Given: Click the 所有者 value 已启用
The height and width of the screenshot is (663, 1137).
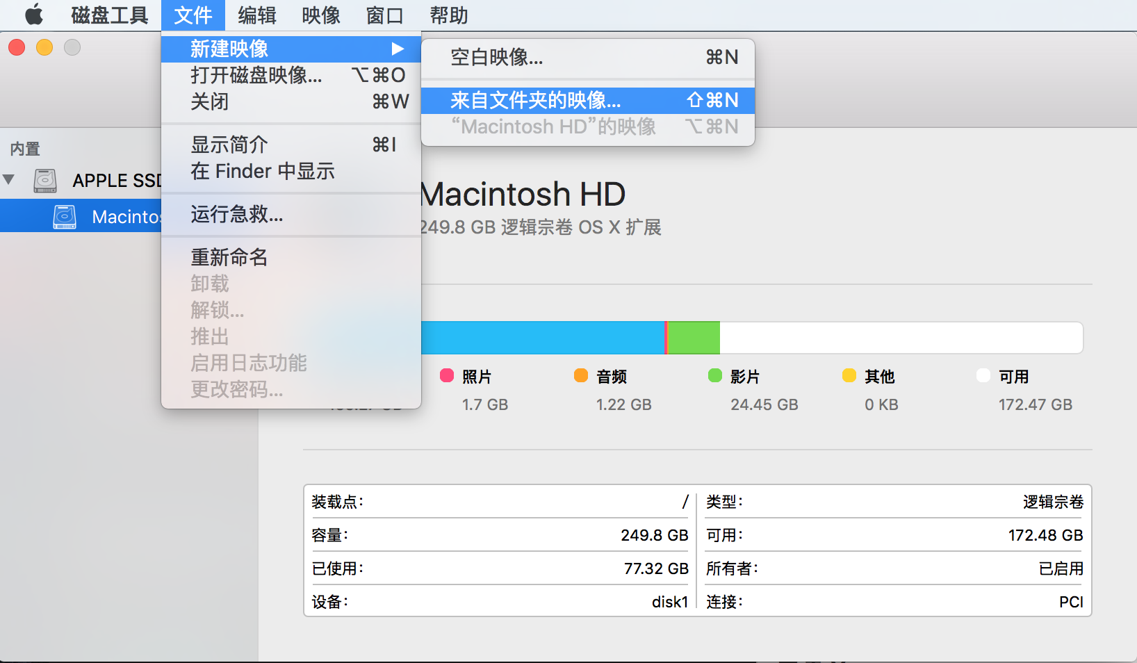Looking at the screenshot, I should [1061, 568].
